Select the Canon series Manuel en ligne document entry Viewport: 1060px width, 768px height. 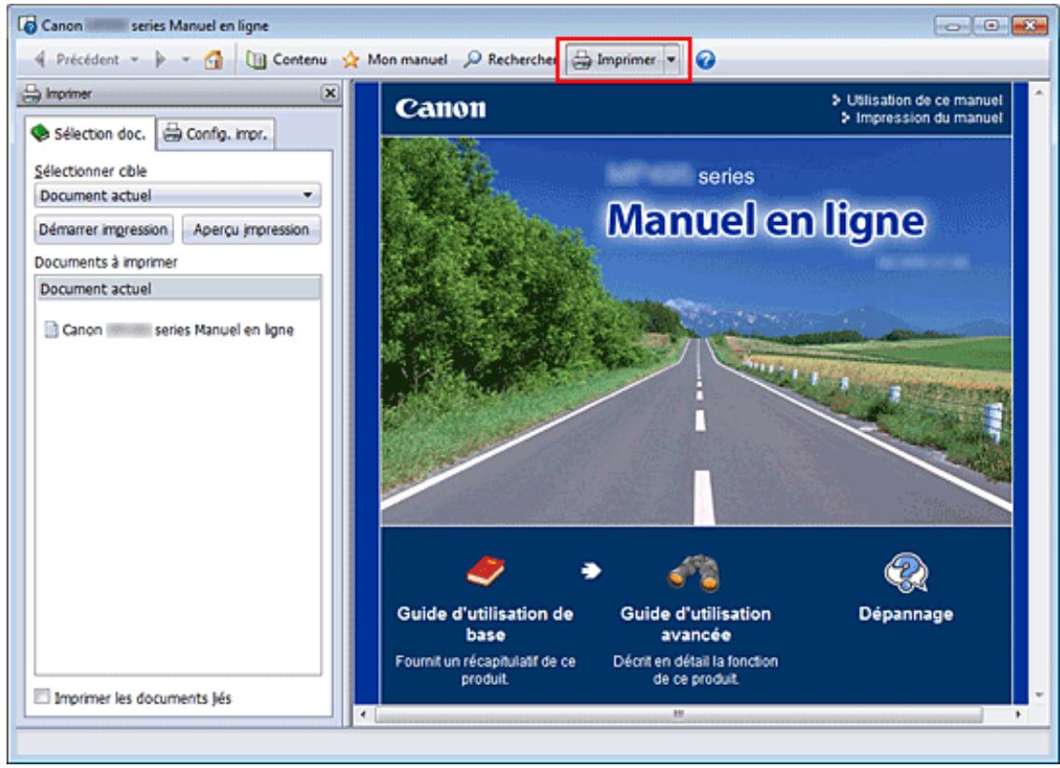point(169,330)
